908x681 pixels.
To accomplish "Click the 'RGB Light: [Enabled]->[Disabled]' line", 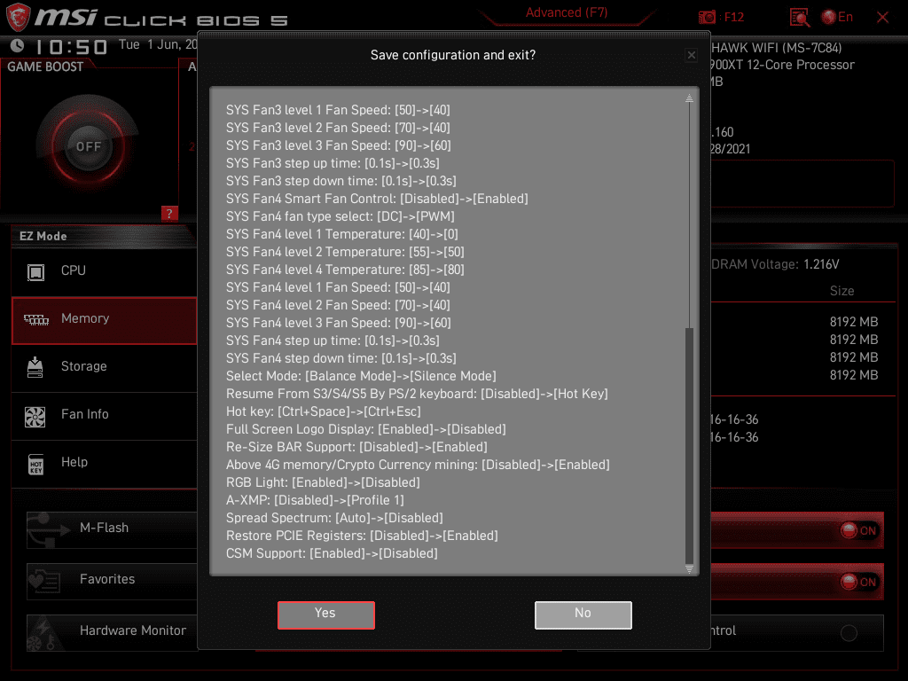I will pos(323,482).
